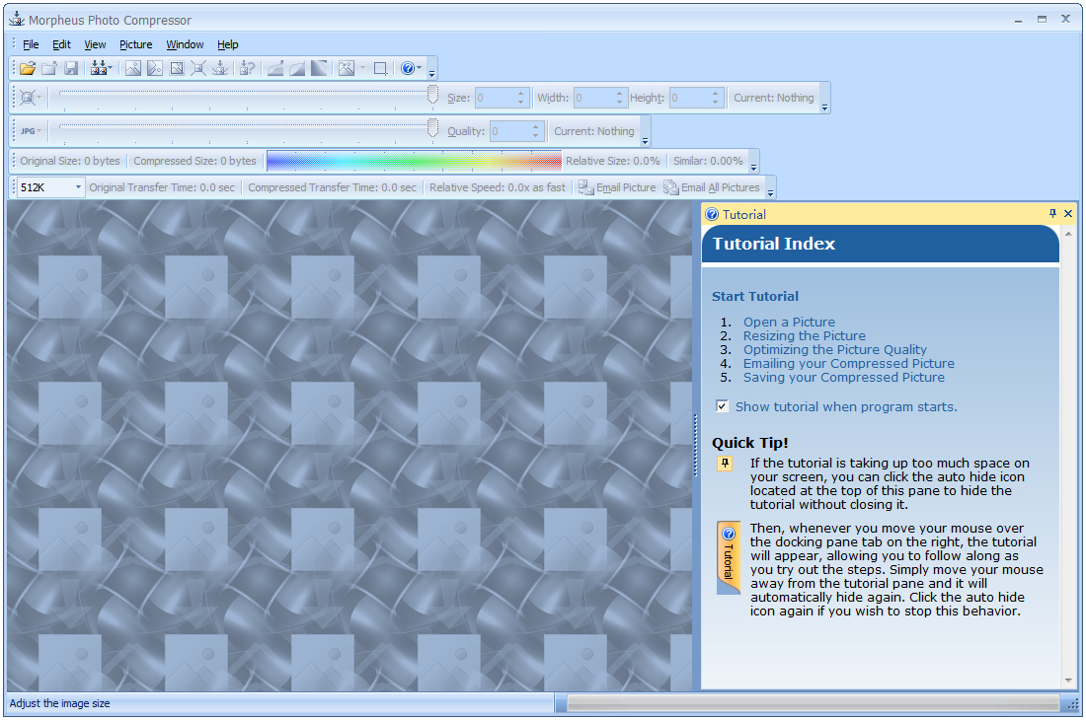Open the batch compress dropdown arrow

point(110,68)
